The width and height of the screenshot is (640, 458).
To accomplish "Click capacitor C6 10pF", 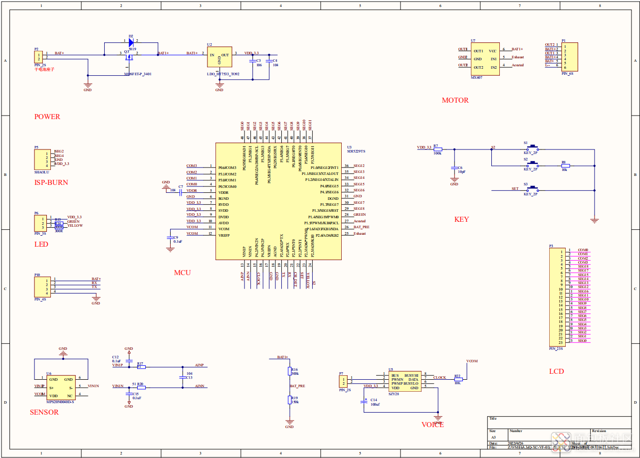I will tap(454, 167).
